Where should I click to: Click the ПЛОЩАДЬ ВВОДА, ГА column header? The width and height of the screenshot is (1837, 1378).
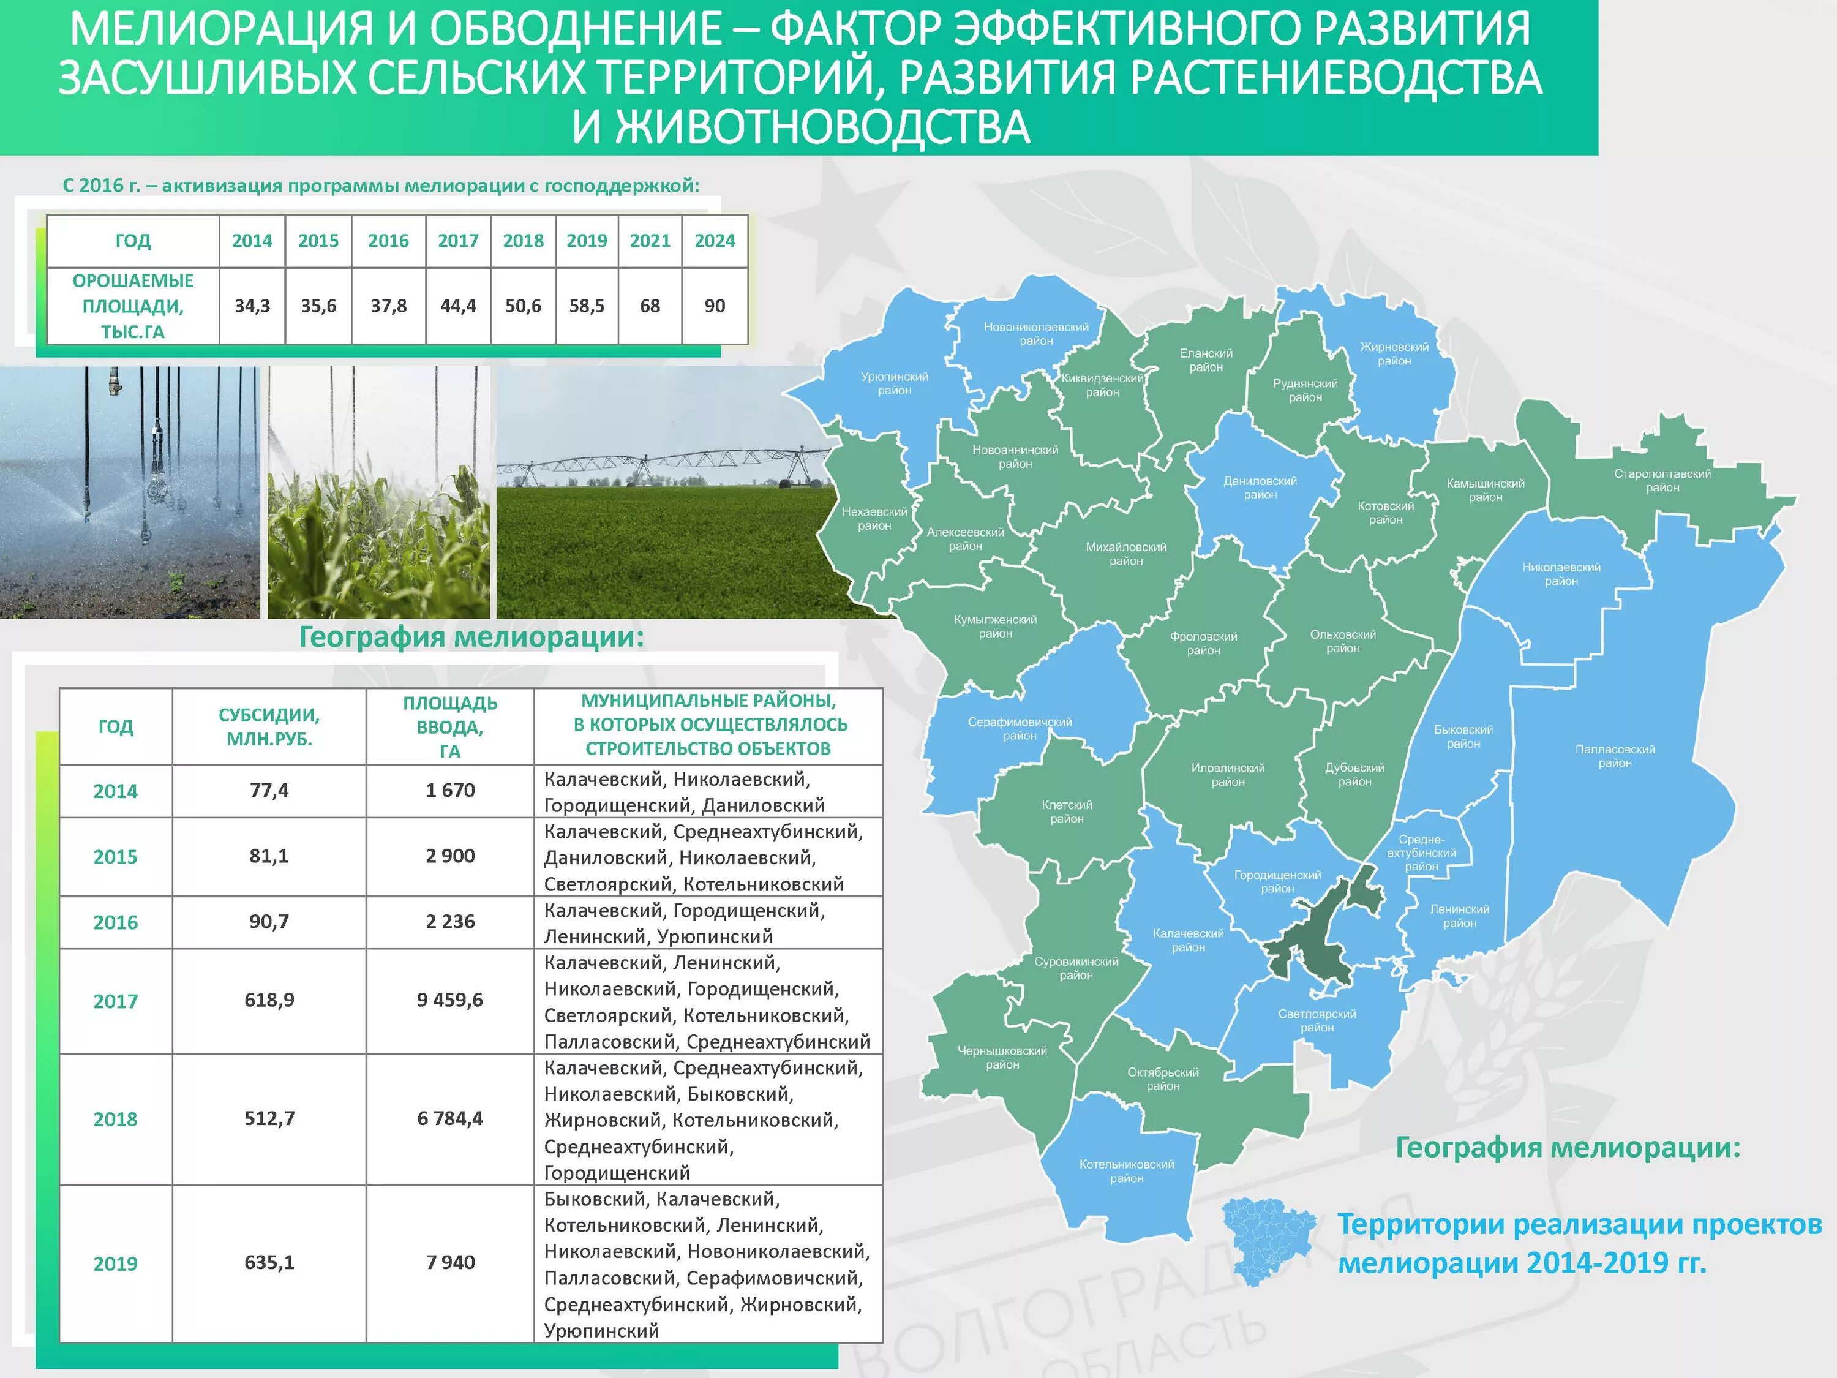pos(450,727)
